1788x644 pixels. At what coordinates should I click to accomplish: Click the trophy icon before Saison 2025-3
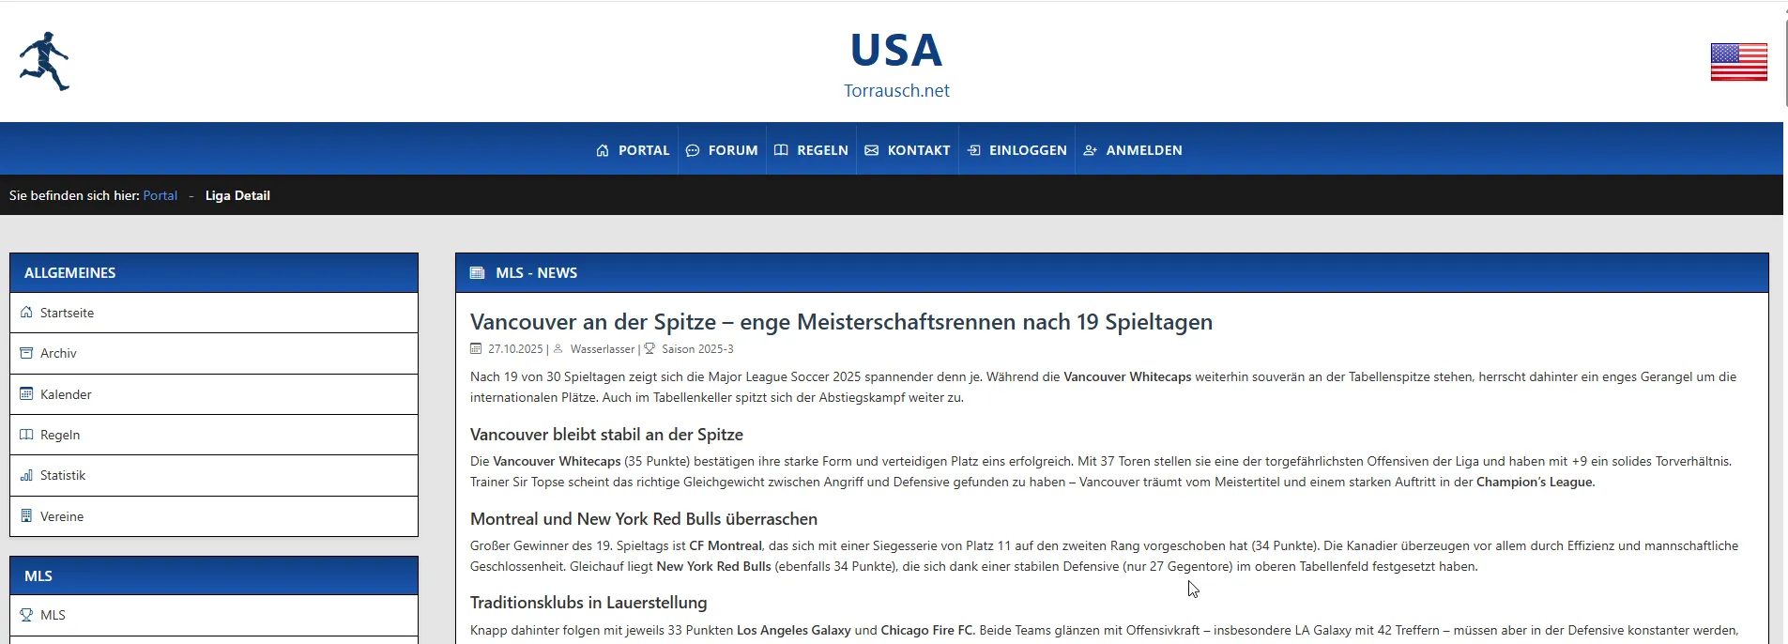tap(649, 349)
